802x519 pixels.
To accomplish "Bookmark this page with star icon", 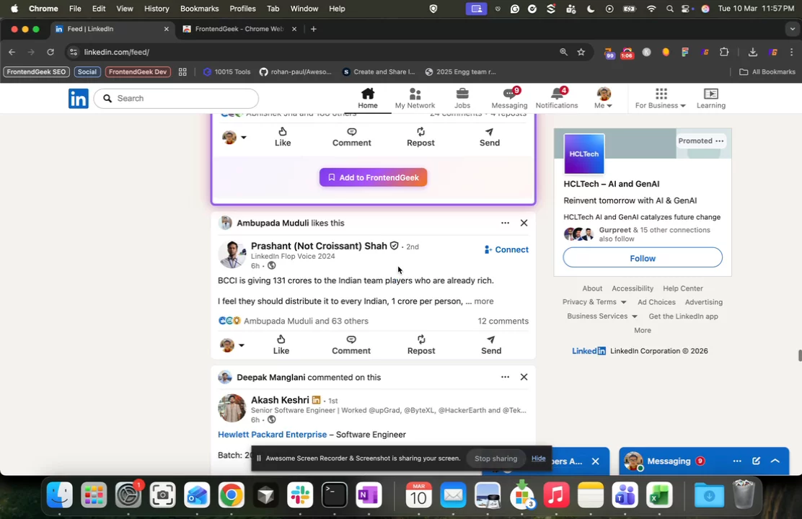I will 581,52.
